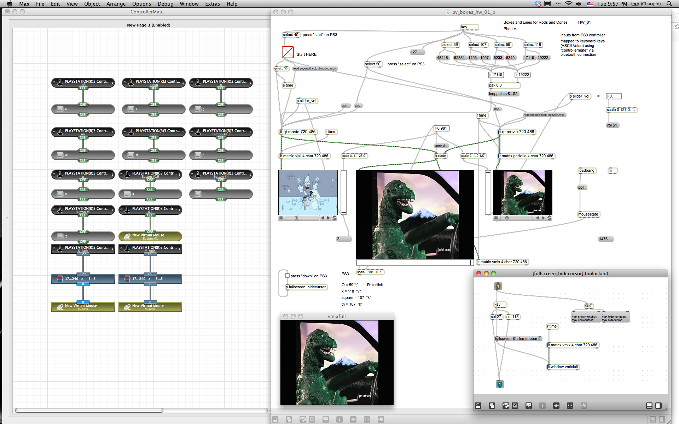Open the Max application menu
This screenshot has height=424, width=679.
pos(24,4)
